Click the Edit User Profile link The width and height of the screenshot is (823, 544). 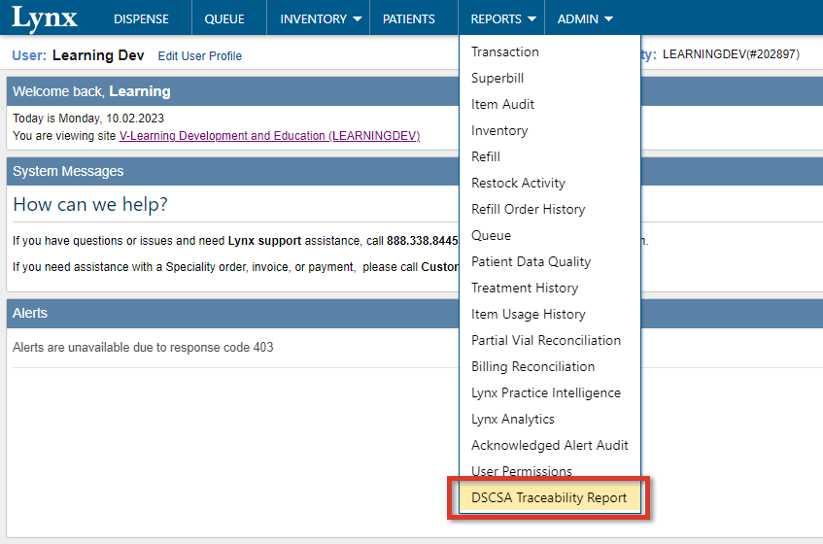pyautogui.click(x=200, y=56)
